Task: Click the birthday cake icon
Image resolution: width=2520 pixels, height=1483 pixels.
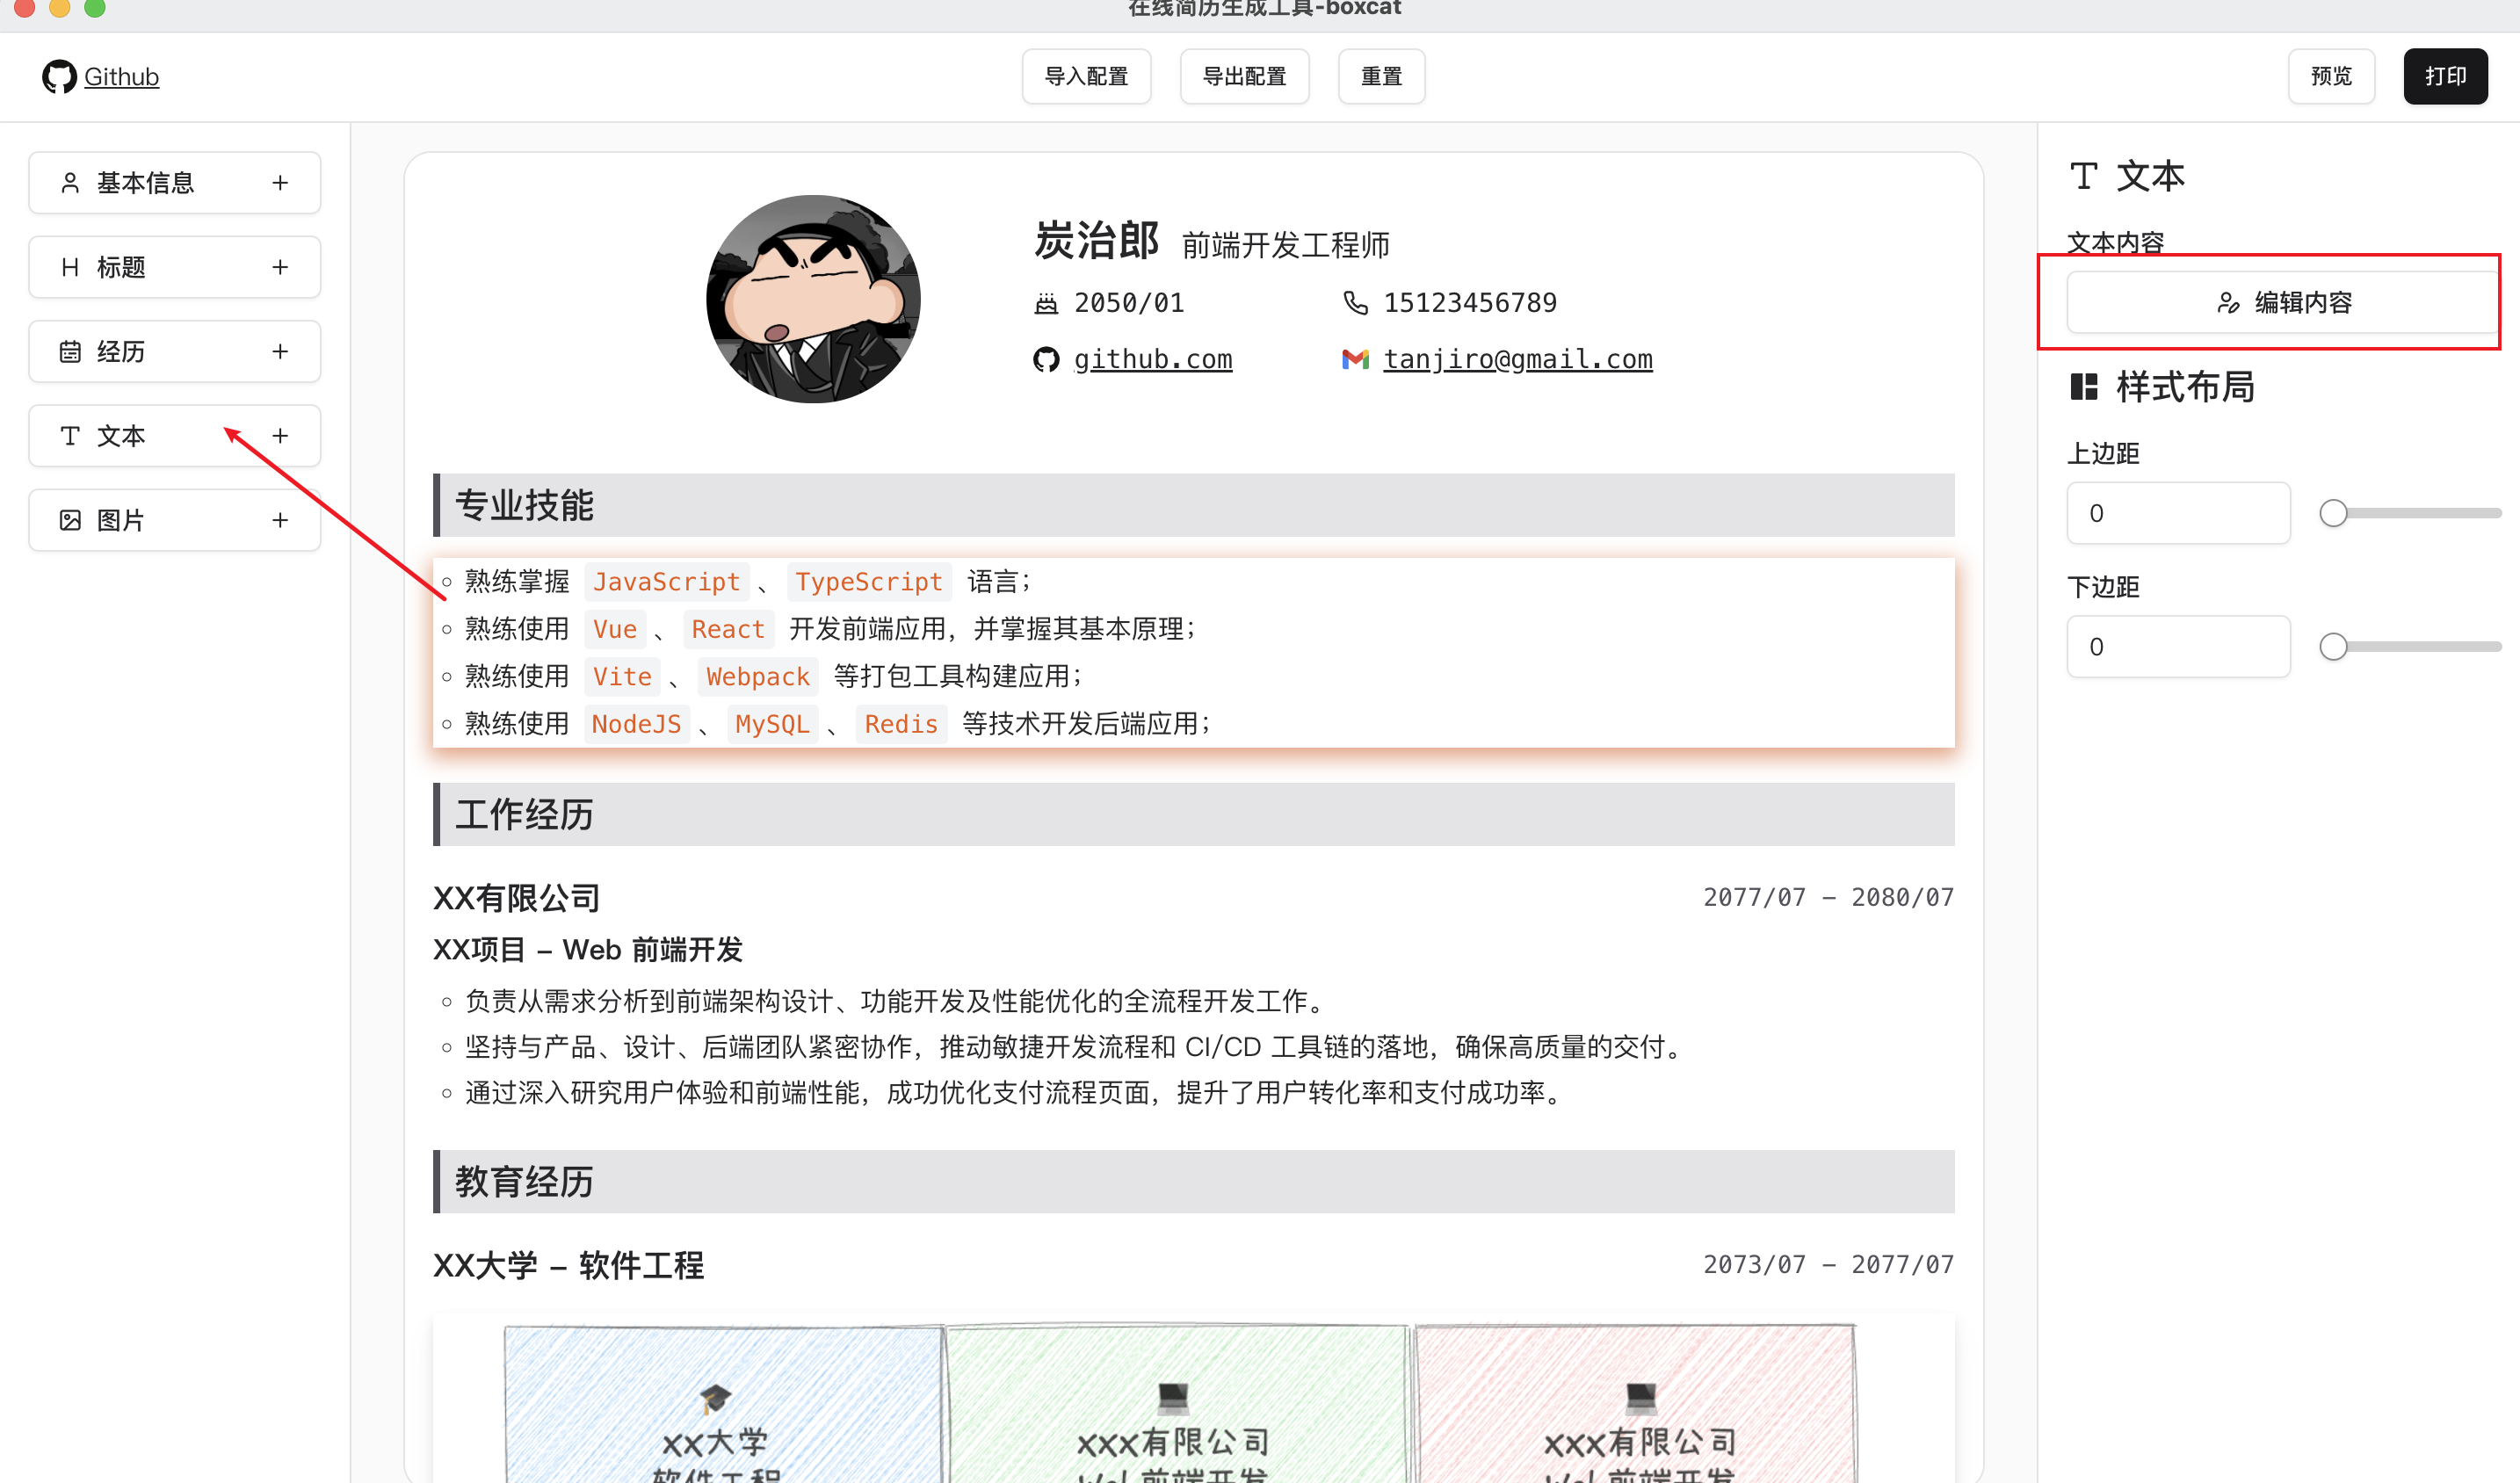Action: click(1046, 303)
